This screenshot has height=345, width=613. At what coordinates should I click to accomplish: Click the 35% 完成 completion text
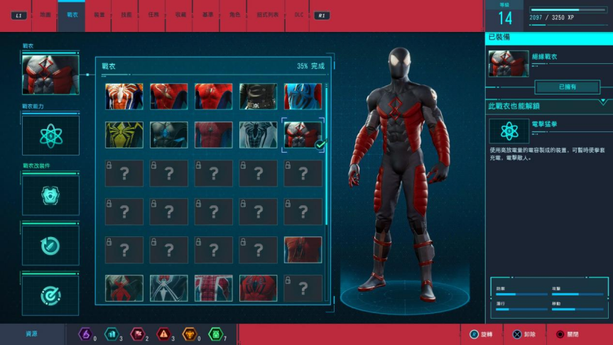click(x=311, y=66)
